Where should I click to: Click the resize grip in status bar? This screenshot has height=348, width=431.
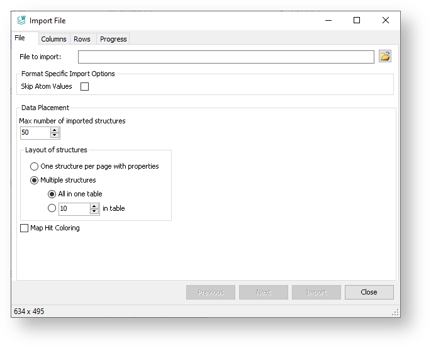(x=395, y=312)
